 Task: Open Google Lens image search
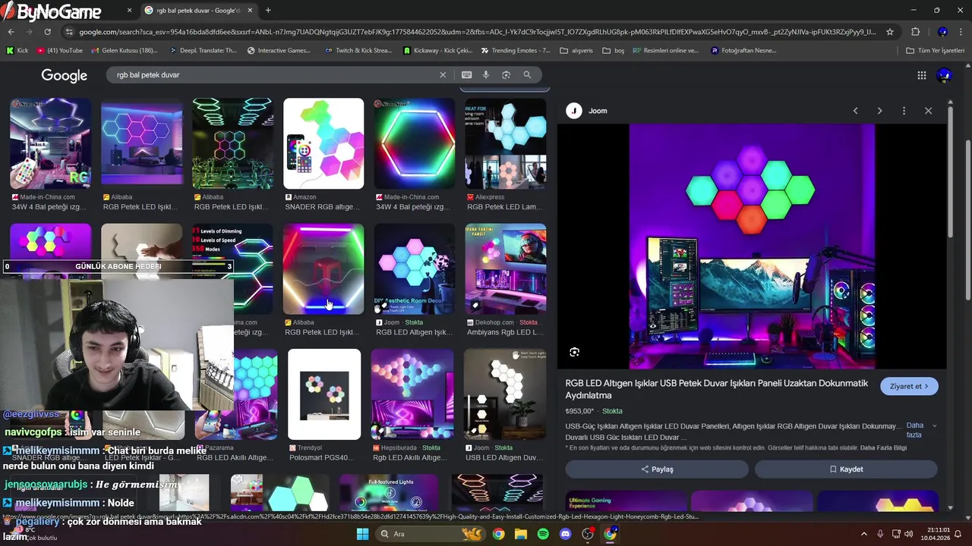click(x=506, y=75)
